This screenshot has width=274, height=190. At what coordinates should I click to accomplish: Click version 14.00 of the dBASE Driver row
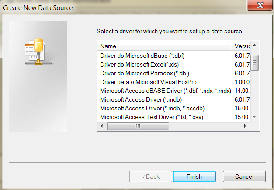pos(242,91)
